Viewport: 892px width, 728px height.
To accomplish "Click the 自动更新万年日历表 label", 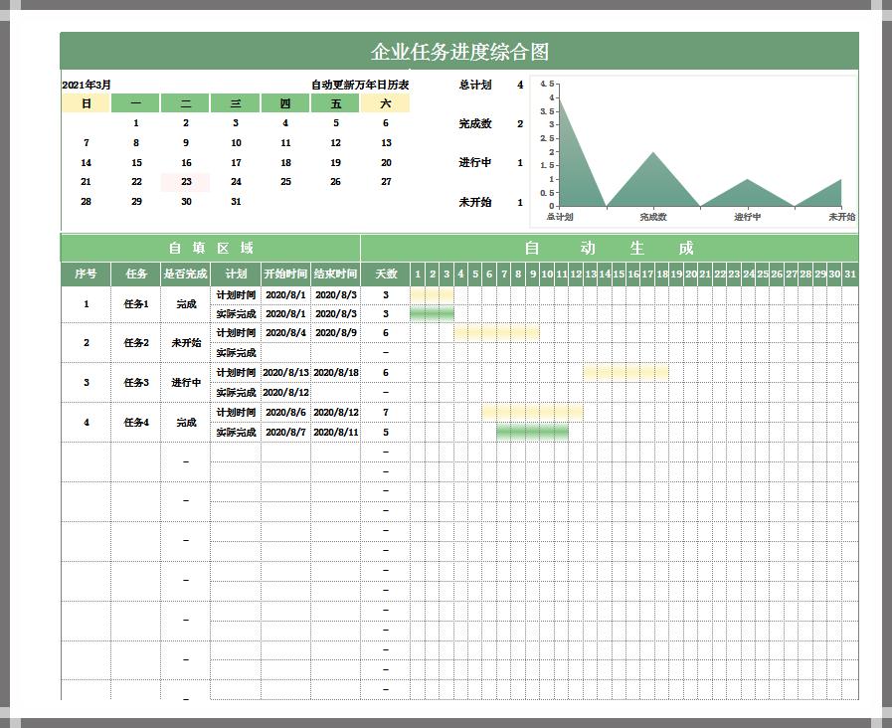I will (x=360, y=86).
